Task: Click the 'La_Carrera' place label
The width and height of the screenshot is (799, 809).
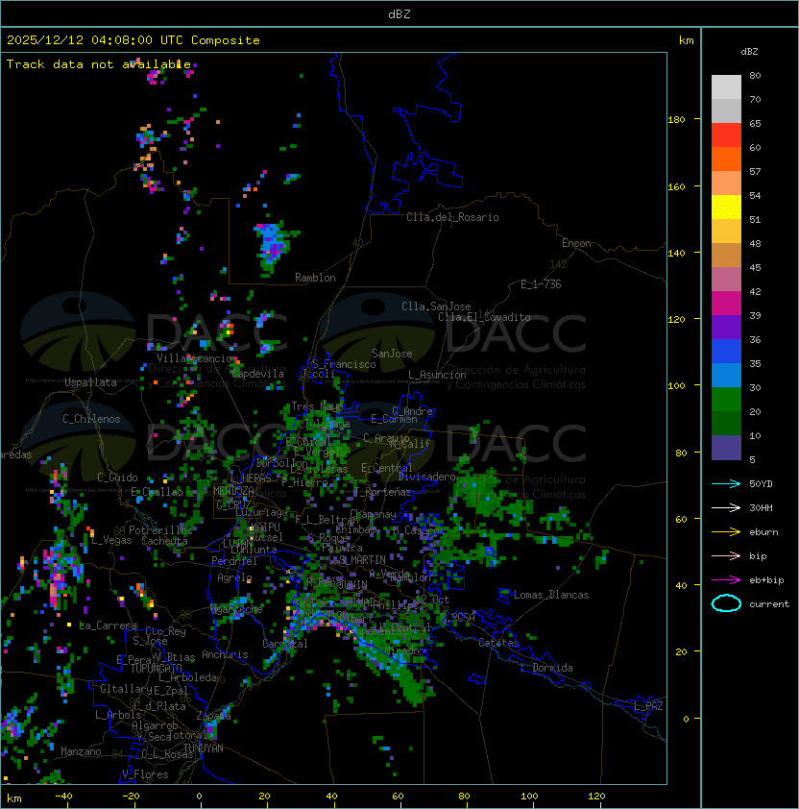Action: [109, 625]
